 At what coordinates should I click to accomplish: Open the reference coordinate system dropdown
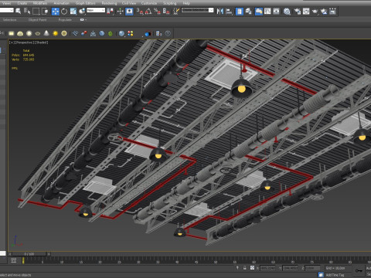pos(96,10)
